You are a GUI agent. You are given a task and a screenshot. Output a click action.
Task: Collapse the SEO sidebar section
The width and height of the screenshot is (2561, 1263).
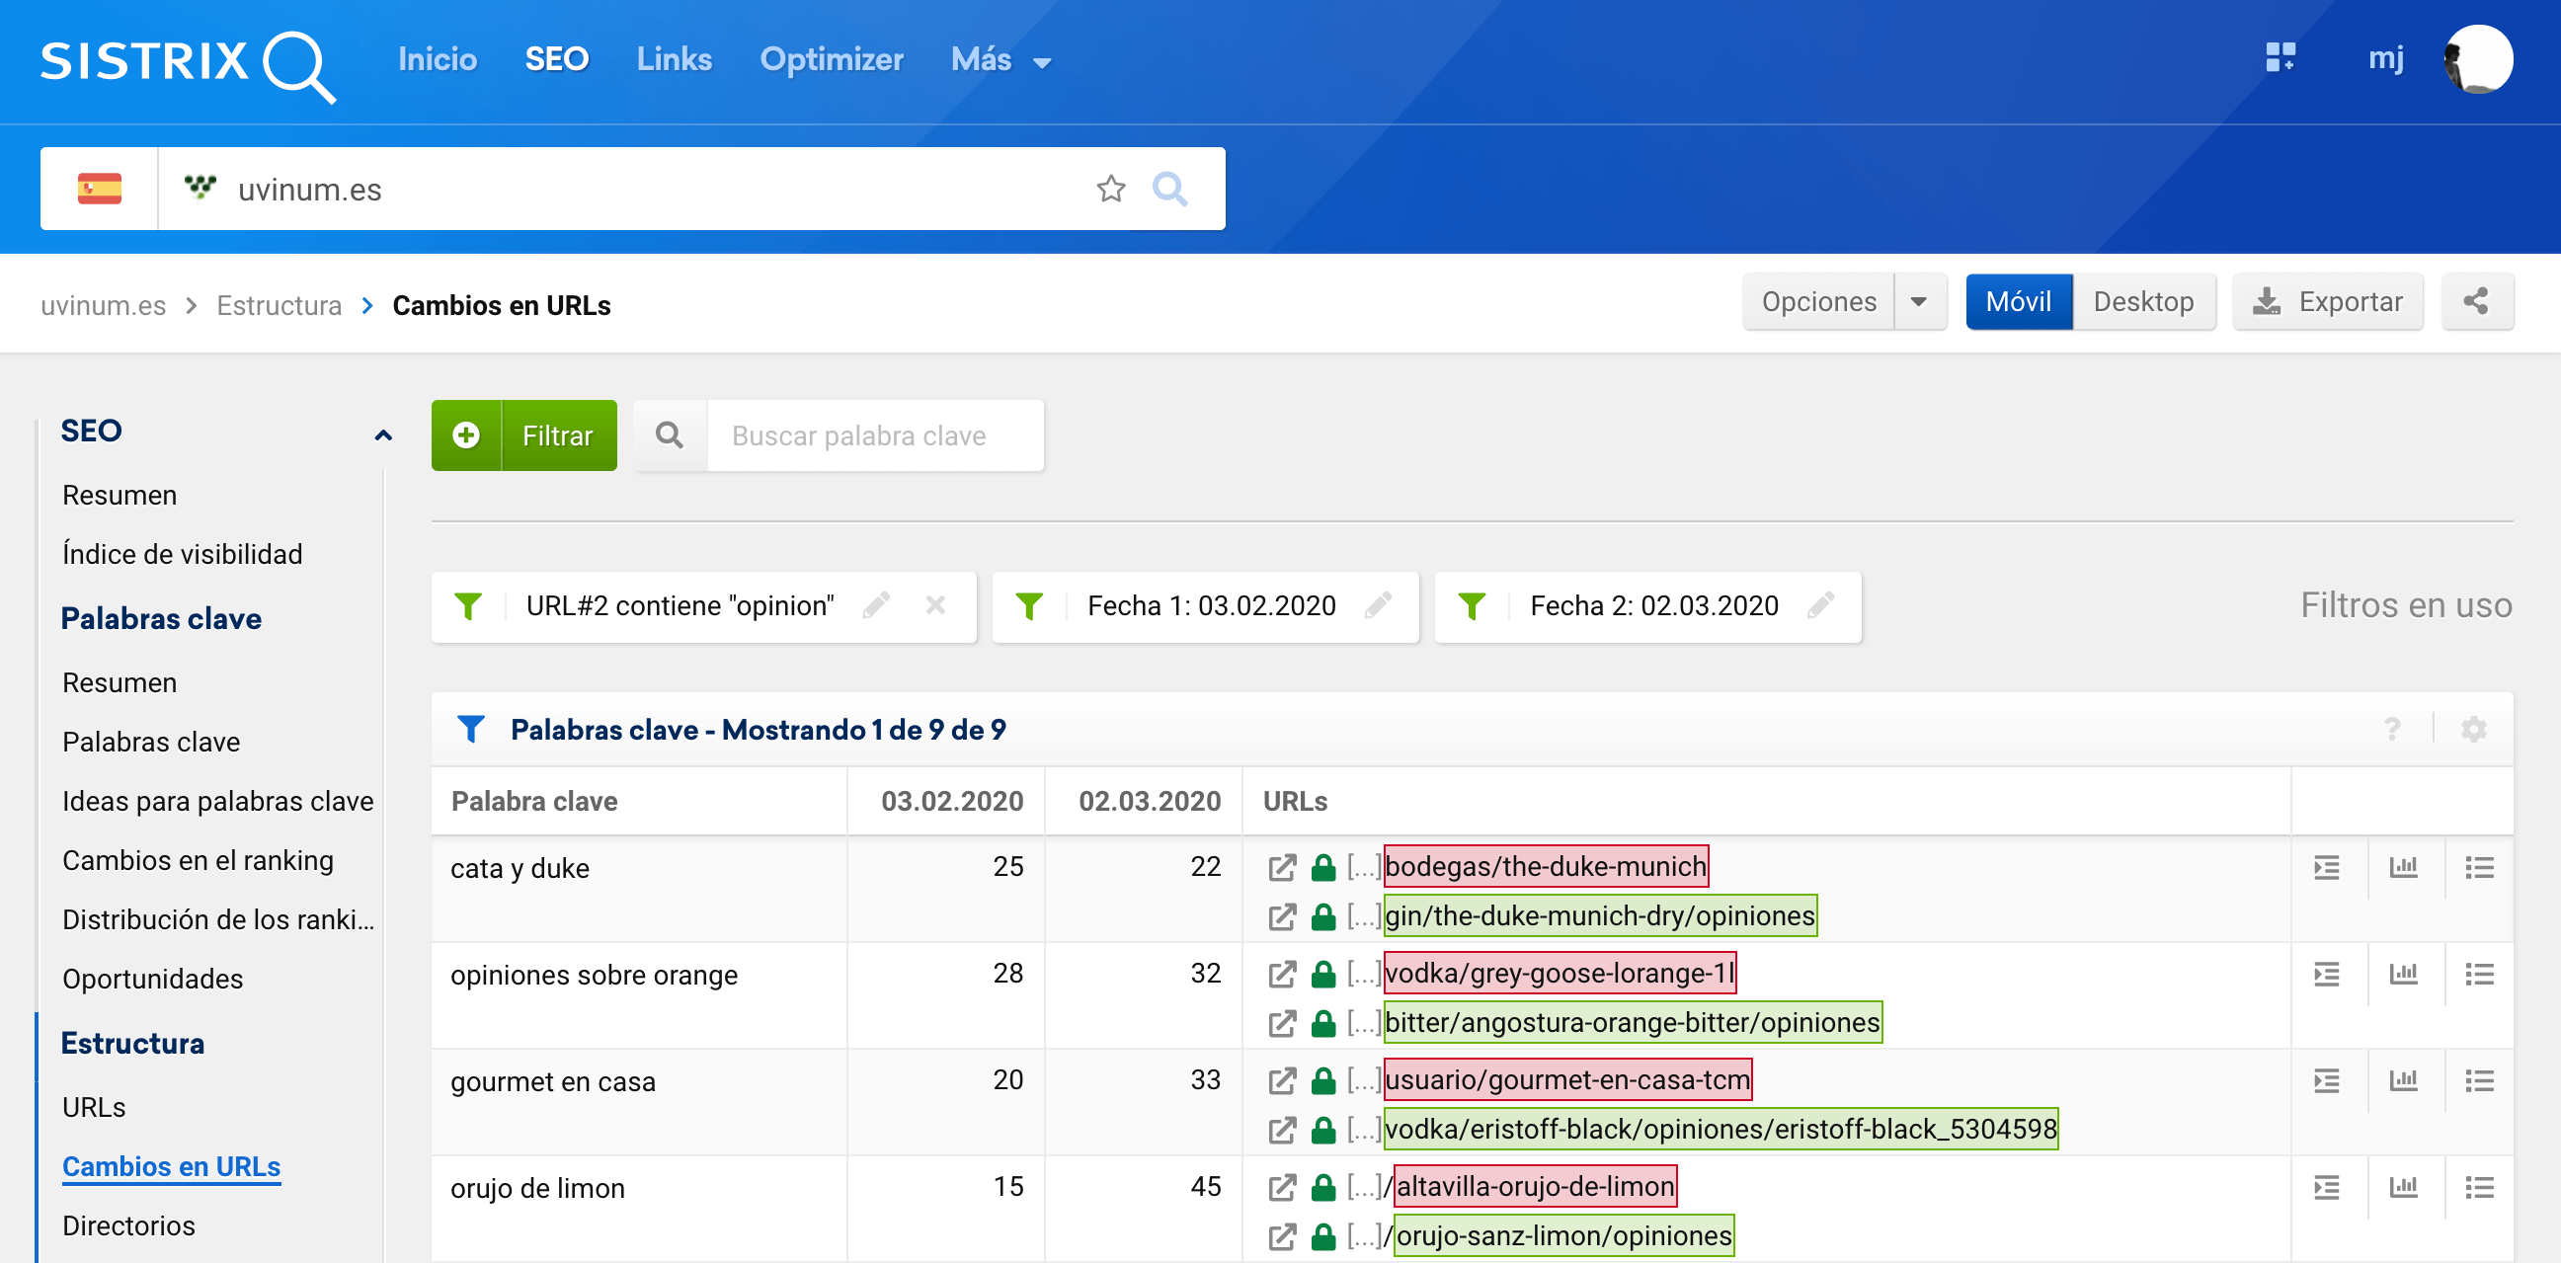(383, 434)
